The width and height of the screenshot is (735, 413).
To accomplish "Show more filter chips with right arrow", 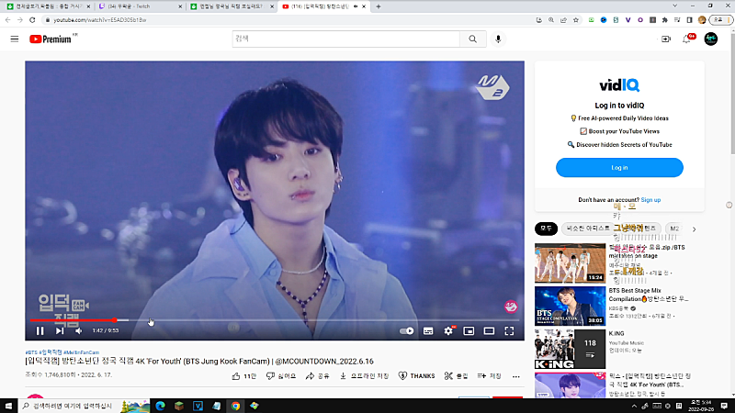I will coord(695,229).
